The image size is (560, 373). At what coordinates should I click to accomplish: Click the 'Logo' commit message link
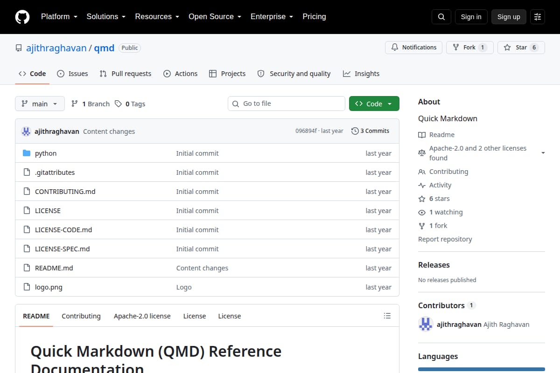tap(184, 287)
